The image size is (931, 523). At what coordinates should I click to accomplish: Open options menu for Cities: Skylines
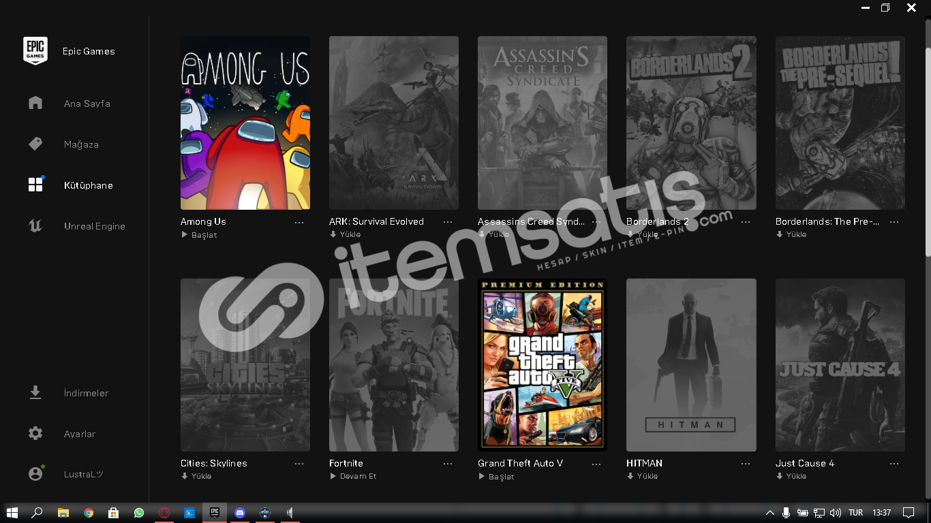coord(299,464)
